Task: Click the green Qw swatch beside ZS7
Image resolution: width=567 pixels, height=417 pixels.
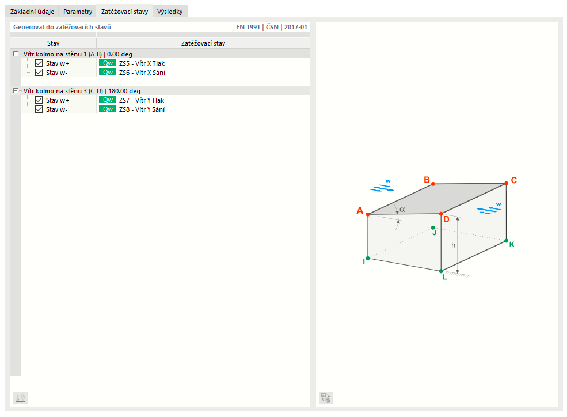Action: [107, 100]
